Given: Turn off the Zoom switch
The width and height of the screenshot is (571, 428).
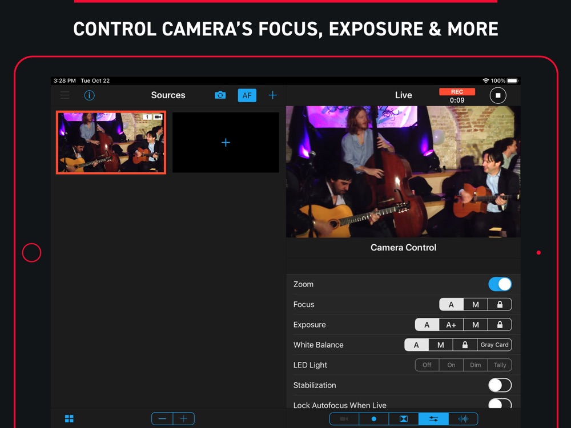Looking at the screenshot, I should [500, 284].
